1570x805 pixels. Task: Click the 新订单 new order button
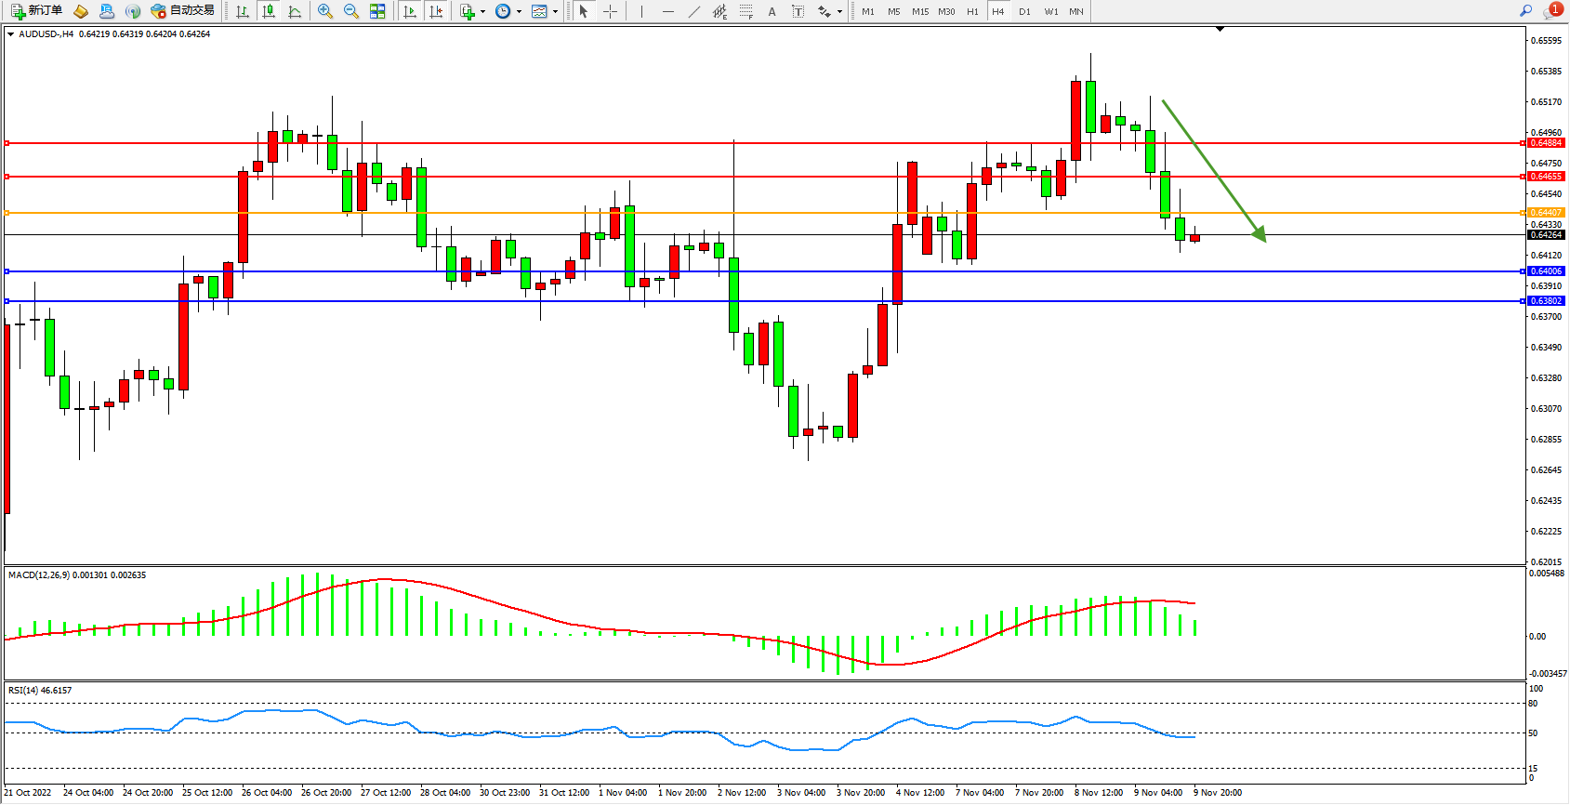(x=37, y=11)
